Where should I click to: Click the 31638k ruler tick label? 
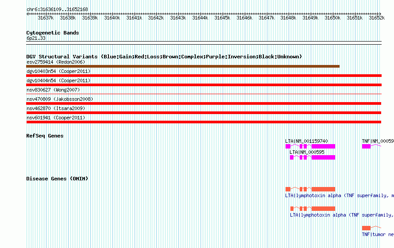[68, 18]
